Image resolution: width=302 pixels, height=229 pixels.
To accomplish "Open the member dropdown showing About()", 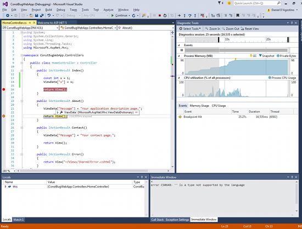I will (x=146, y=28).
